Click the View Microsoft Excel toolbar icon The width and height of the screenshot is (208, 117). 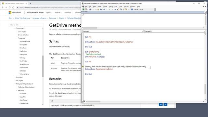point(84,9)
